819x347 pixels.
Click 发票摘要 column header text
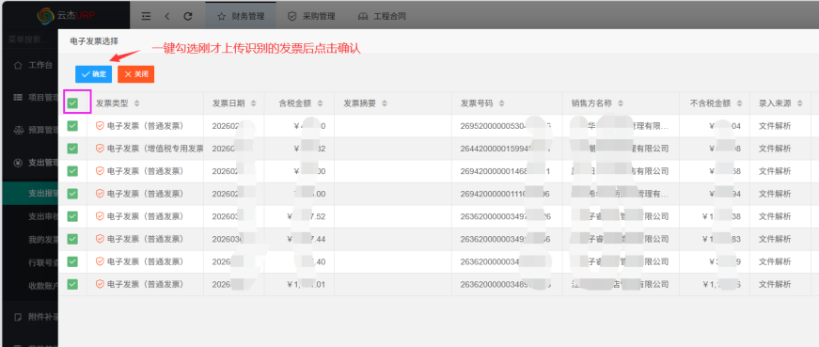pyautogui.click(x=359, y=103)
